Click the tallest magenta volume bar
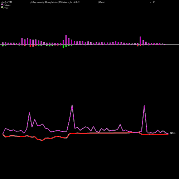The width and height of the screenshot is (179, 179). 66,40
